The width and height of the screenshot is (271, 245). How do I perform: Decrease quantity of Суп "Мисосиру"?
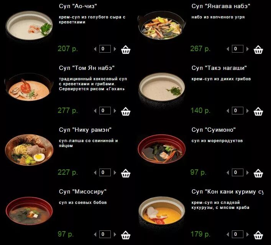pyautogui.click(x=95, y=234)
